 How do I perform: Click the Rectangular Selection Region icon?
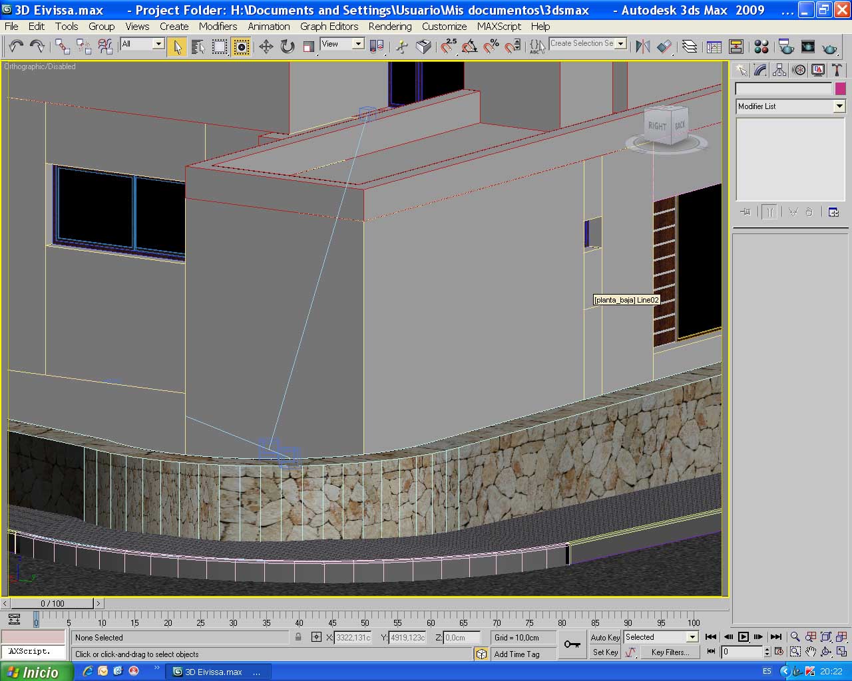[x=220, y=46]
